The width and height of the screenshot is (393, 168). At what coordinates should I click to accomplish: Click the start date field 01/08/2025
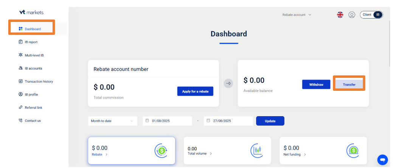tap(168, 121)
